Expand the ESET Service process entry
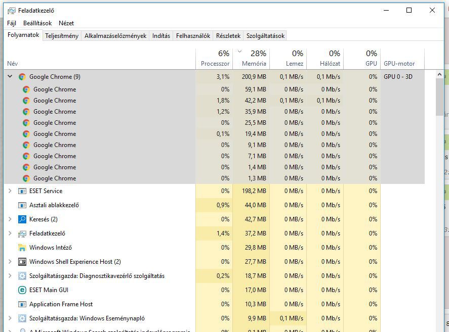Screen dimensions: 449x332 coord(10,191)
